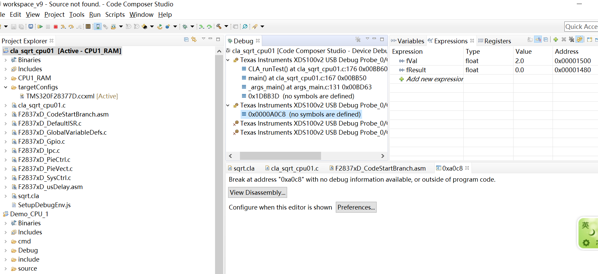This screenshot has width=598, height=274.
Task: Collapse all in Project Explorer
Action: click(x=186, y=40)
